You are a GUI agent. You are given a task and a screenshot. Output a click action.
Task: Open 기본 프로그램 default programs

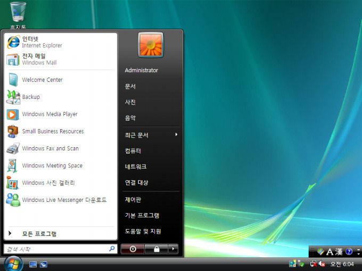(142, 215)
